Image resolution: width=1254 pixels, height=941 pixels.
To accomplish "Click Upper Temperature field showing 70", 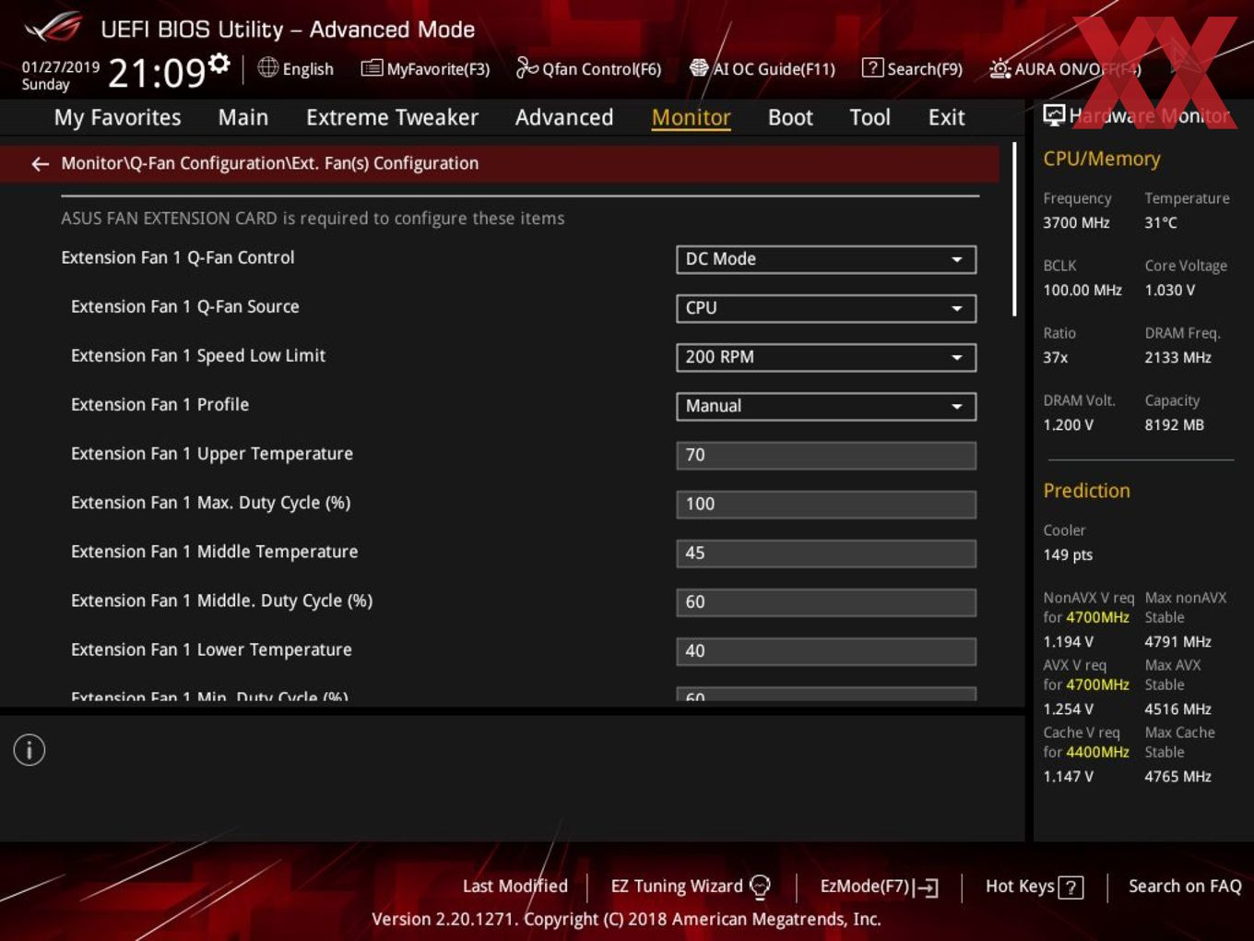I will [826, 455].
